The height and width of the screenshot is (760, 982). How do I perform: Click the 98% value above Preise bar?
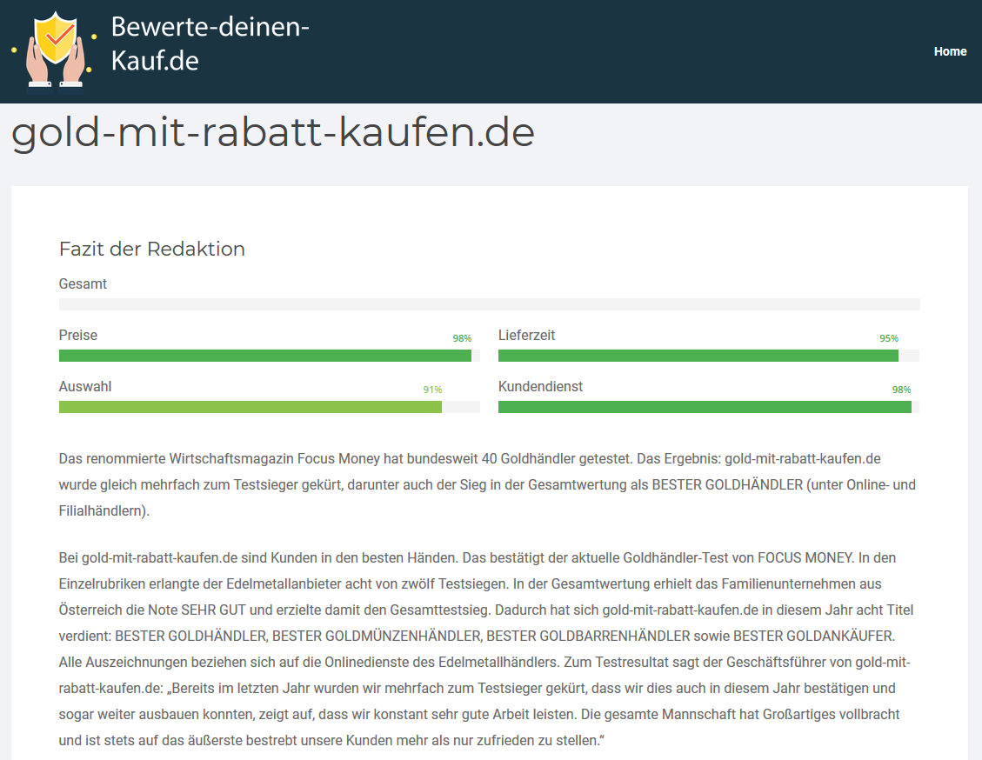tap(462, 338)
